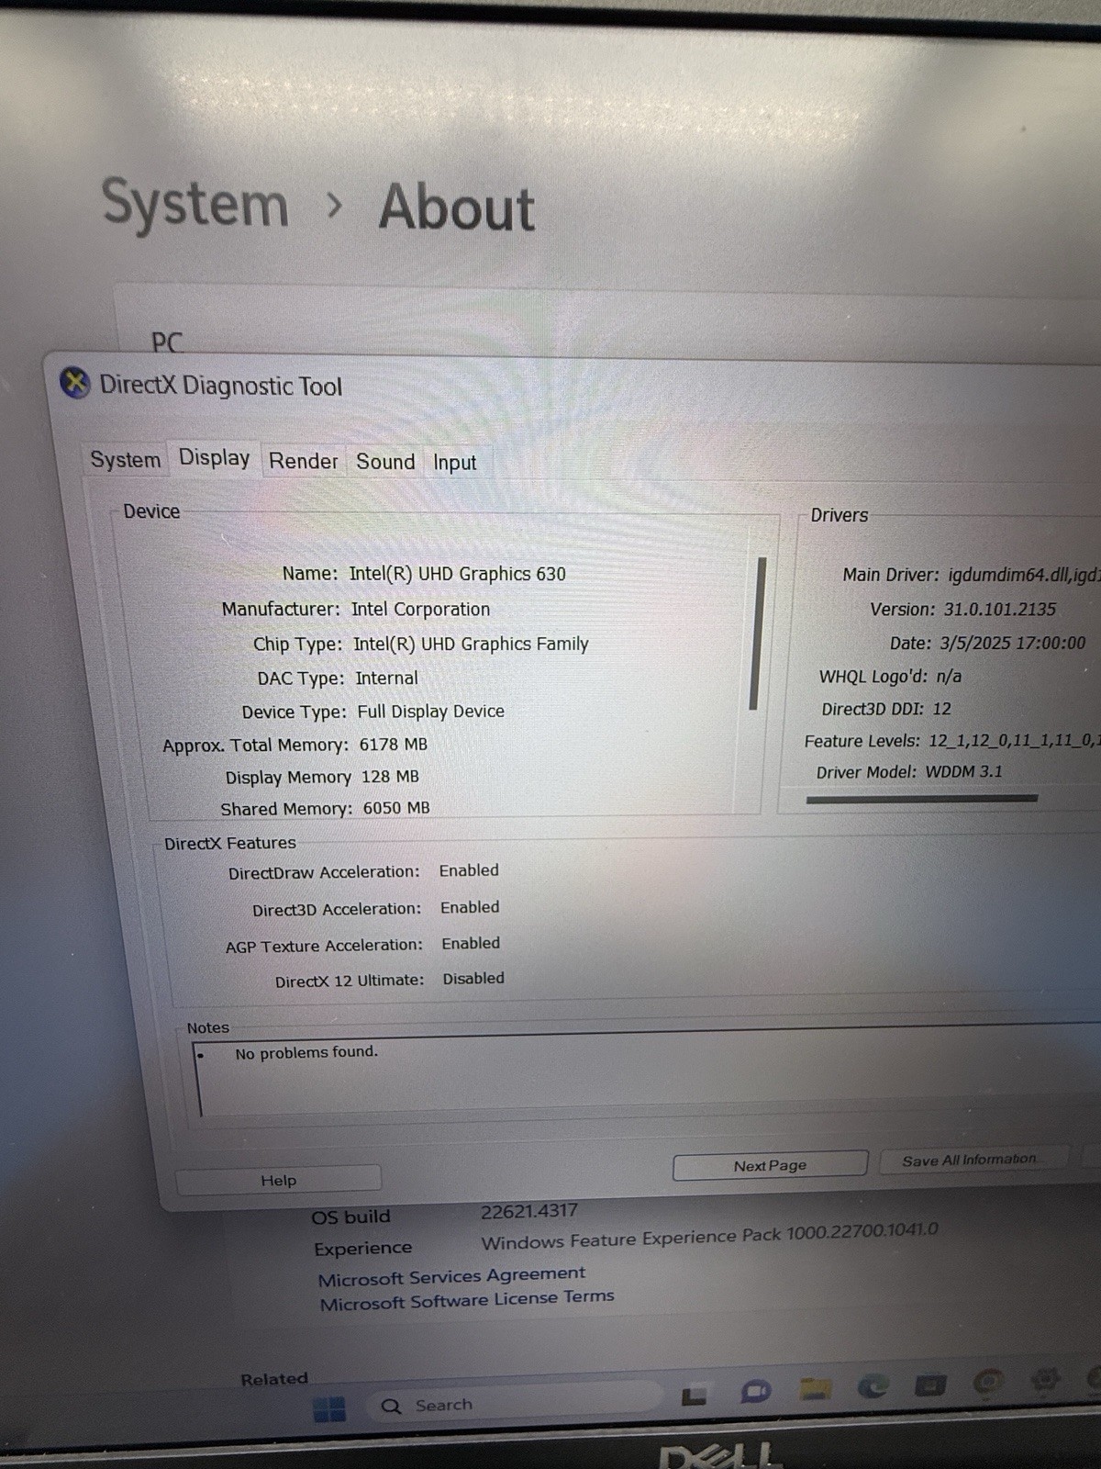Open the dark app icon beside Edge
The width and height of the screenshot is (1101, 1469).
click(x=930, y=1385)
